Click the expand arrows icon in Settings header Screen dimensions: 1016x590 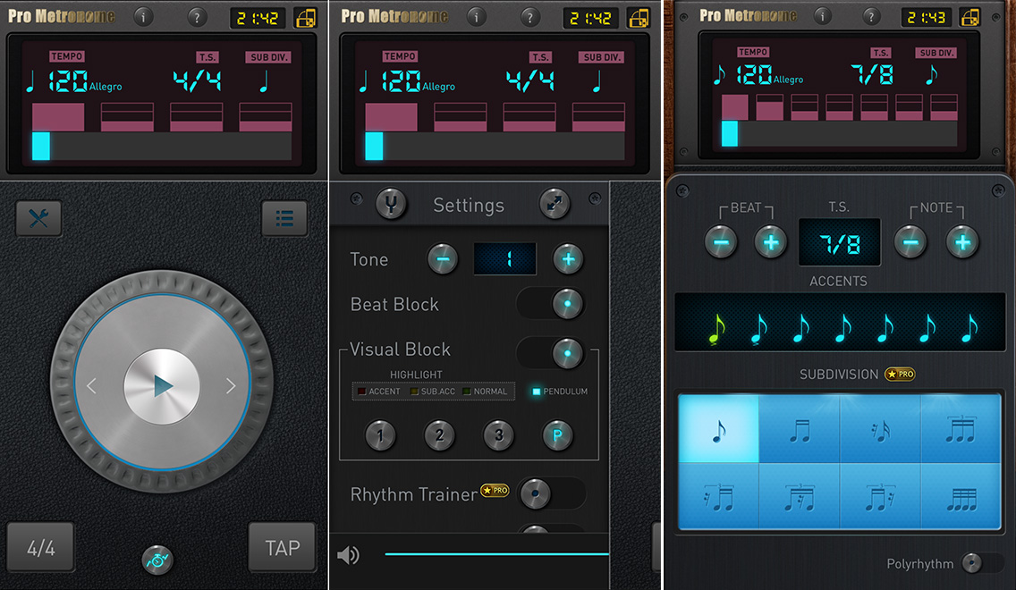[x=555, y=204]
